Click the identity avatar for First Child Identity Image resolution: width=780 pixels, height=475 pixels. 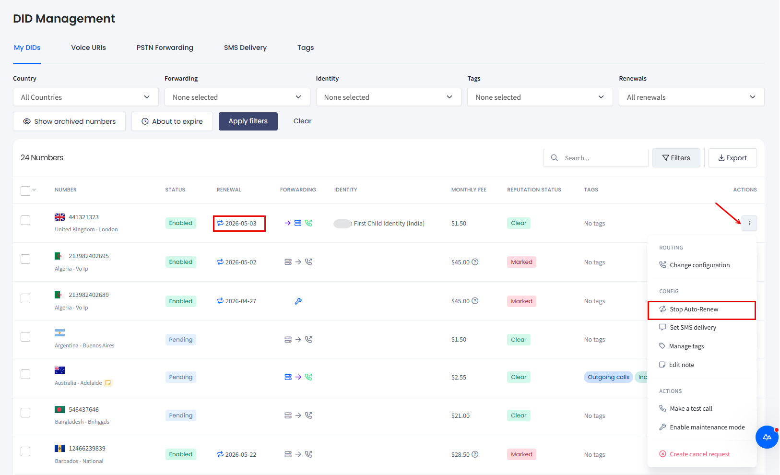coord(343,224)
